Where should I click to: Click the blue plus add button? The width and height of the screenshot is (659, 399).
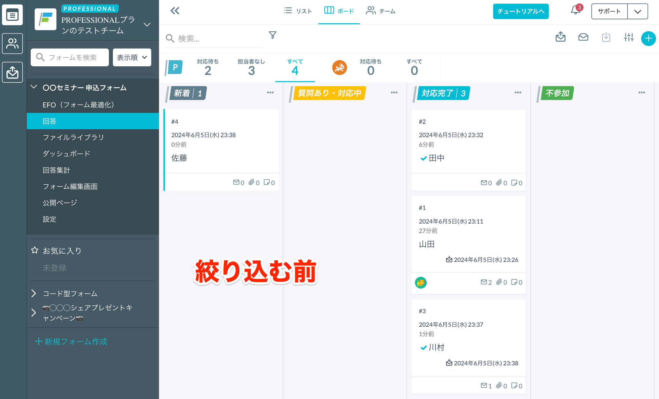(648, 38)
